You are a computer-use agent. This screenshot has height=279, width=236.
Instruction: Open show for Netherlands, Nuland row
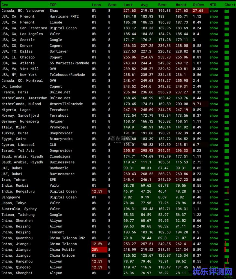click(x=214, y=104)
